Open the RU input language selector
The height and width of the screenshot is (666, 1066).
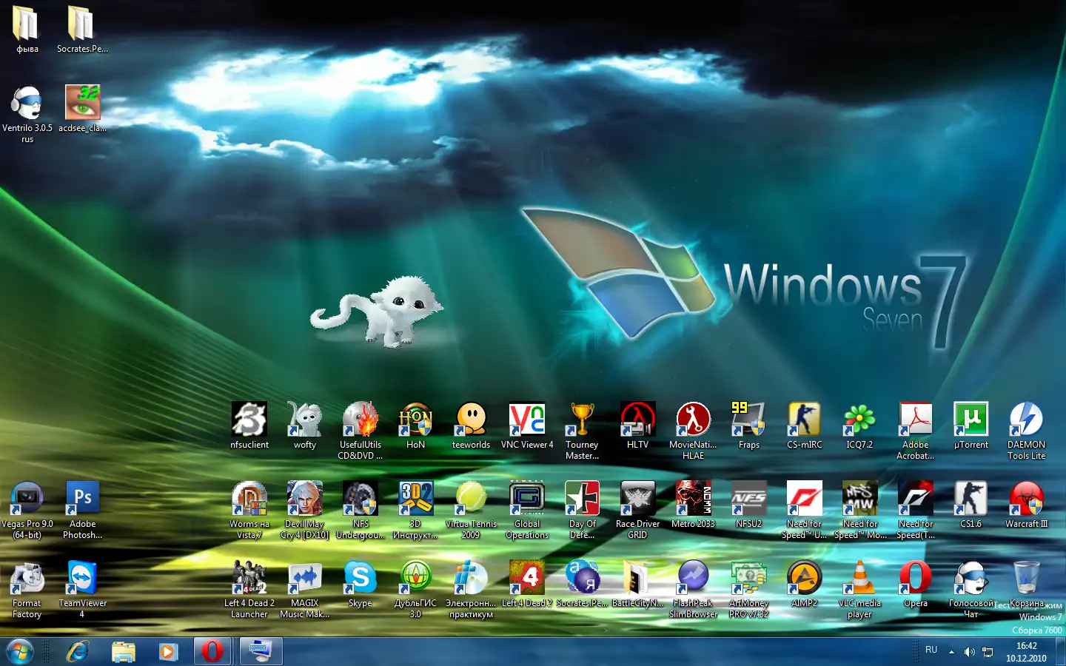click(931, 650)
